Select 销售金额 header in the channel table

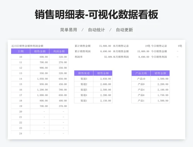click(x=103, y=73)
